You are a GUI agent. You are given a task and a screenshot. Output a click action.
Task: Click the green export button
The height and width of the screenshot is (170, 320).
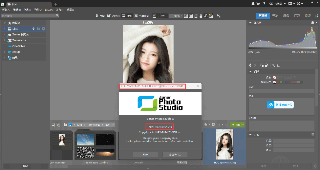coord(236,124)
